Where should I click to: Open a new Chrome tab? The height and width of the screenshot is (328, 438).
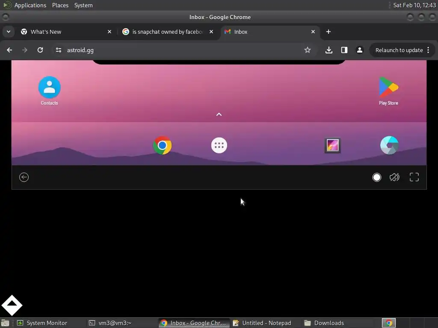328,32
